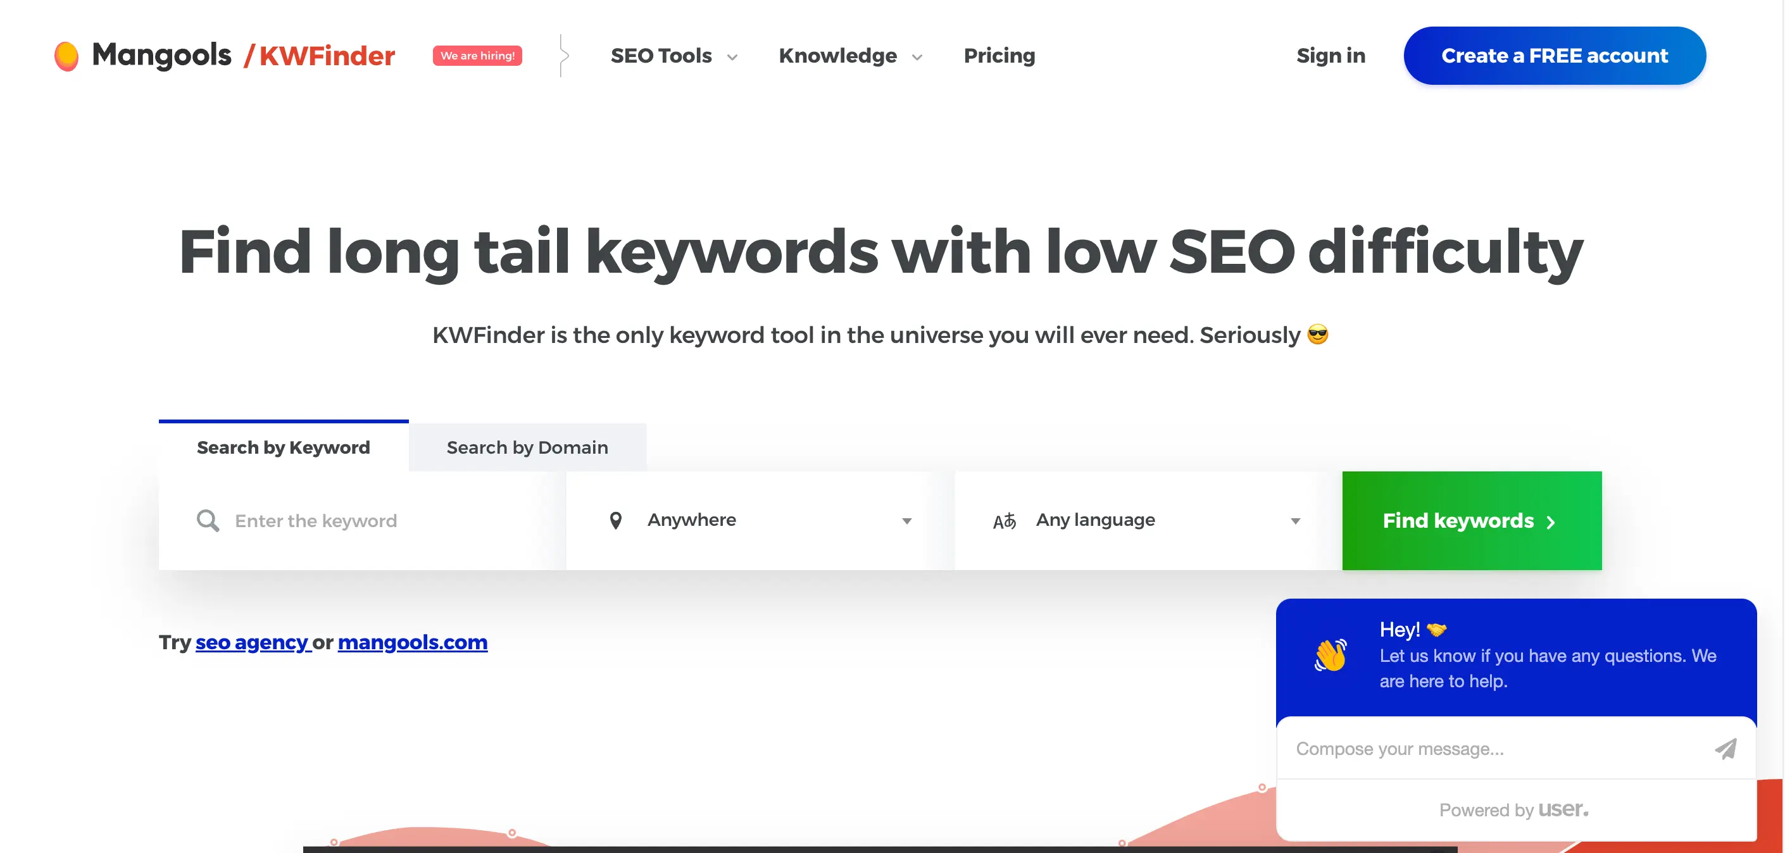
Task: Click the Sign in link
Action: pyautogui.click(x=1332, y=54)
